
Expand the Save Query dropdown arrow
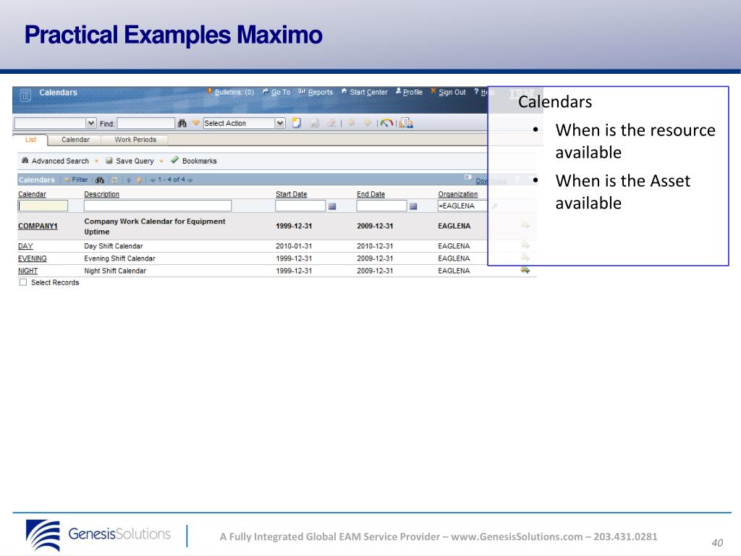pyautogui.click(x=161, y=161)
